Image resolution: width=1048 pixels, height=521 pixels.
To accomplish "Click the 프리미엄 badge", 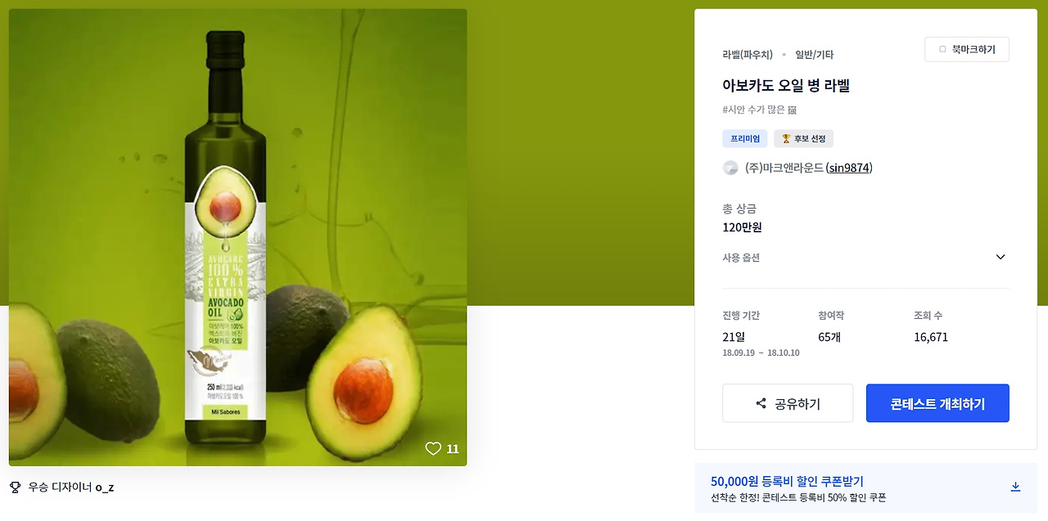I will click(745, 139).
